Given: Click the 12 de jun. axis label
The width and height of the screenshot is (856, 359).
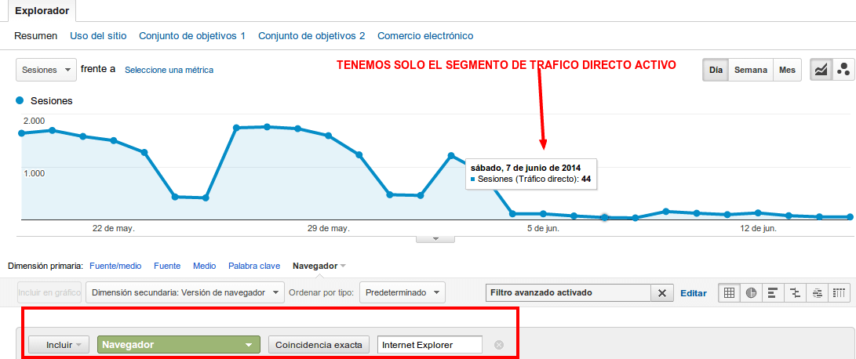Looking at the screenshot, I should click(x=758, y=229).
